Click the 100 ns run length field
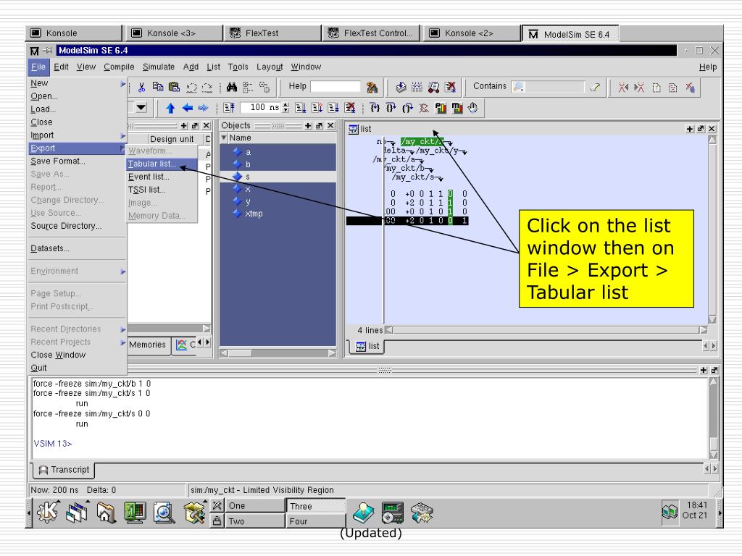Screen dimensions: 742x556 261,108
